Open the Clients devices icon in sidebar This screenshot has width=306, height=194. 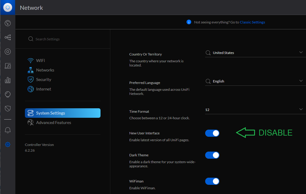coord(8,66)
